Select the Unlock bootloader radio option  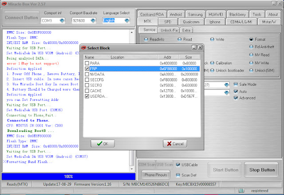click(x=212, y=70)
